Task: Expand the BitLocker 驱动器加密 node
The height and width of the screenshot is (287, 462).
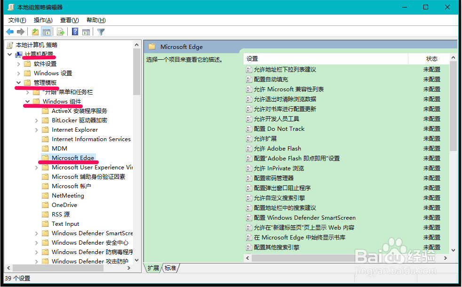Action: (x=37, y=120)
